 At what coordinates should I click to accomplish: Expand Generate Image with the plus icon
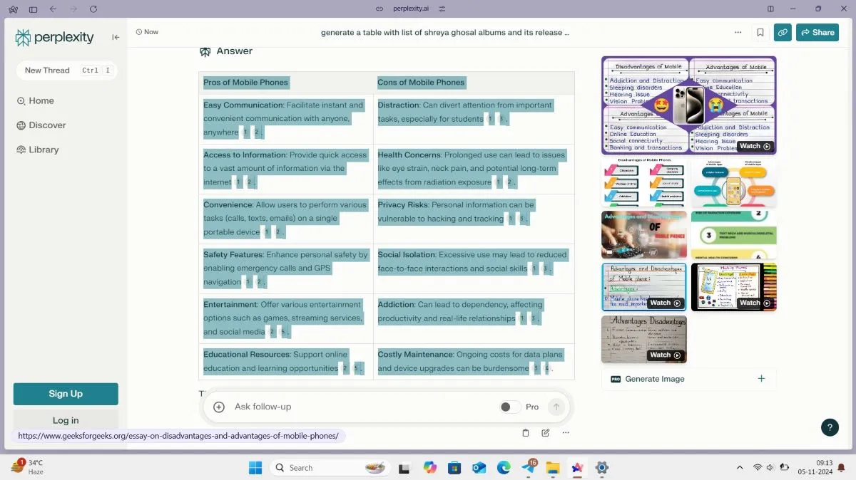coord(761,379)
